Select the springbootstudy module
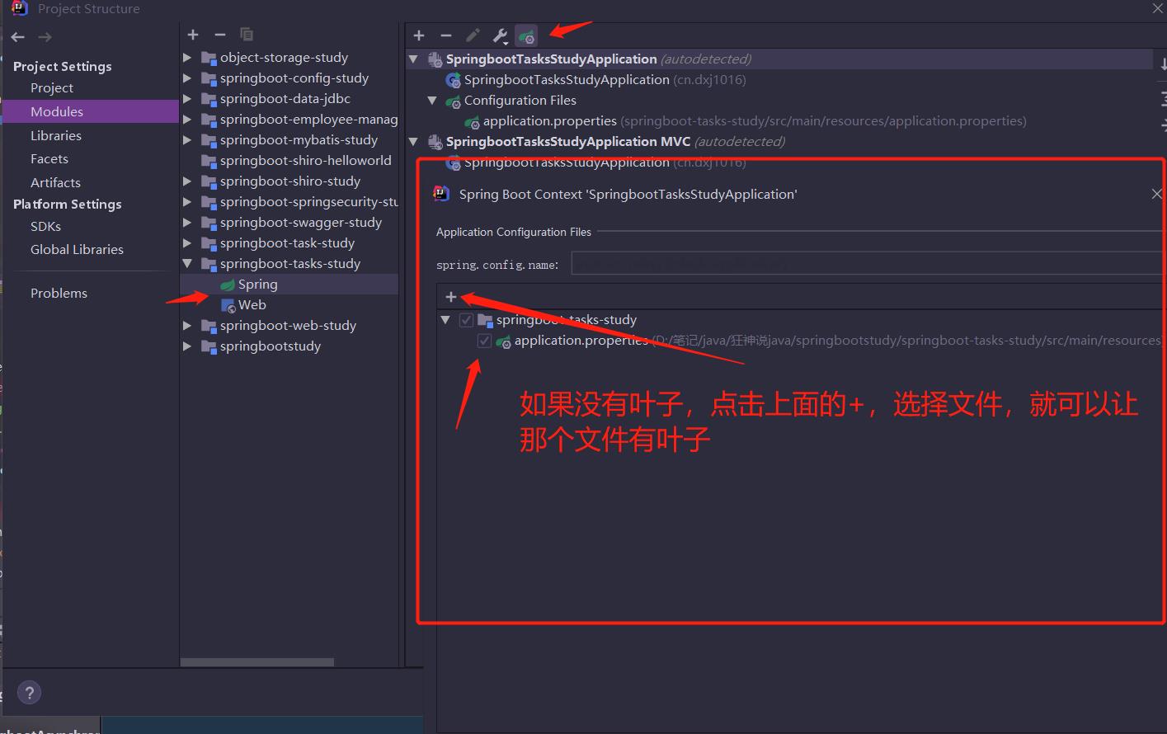The image size is (1167, 734). pyautogui.click(x=271, y=346)
